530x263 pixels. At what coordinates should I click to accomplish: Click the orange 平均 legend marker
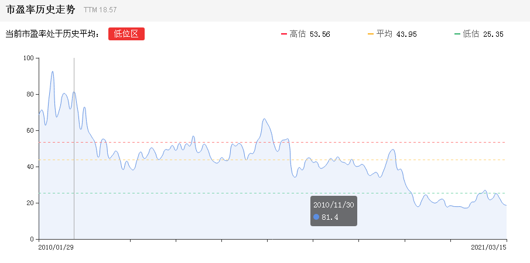pos(370,34)
